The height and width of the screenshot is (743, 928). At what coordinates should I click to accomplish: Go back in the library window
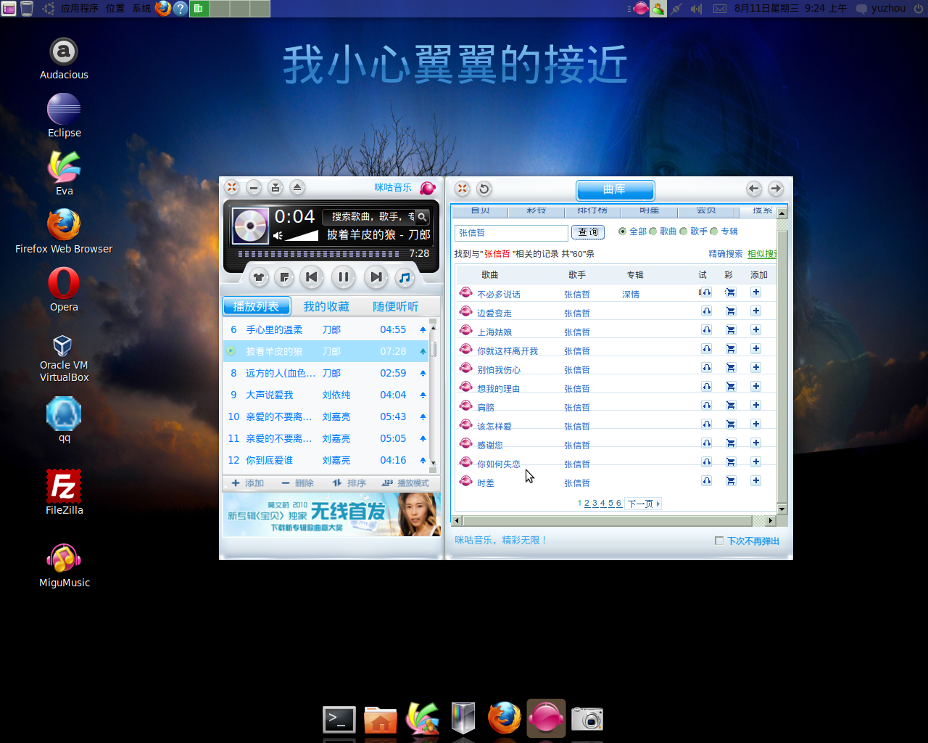click(754, 189)
